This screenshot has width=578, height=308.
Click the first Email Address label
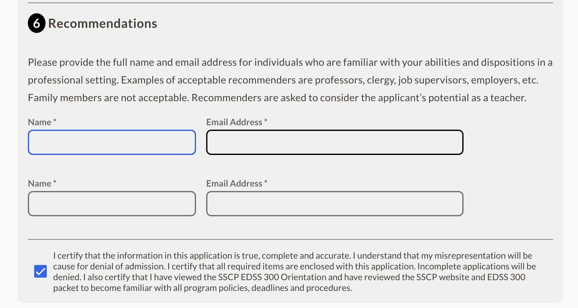pos(234,122)
